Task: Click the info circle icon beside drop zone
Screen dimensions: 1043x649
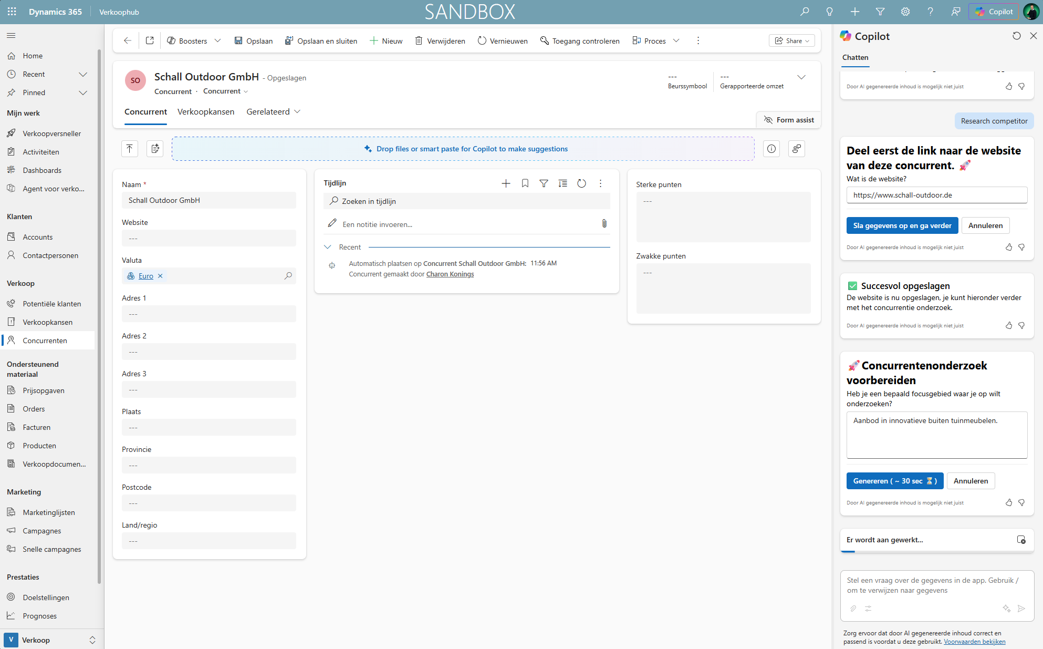Action: coord(771,149)
